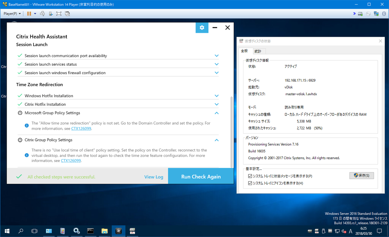
Task: Switch to Unity mode via the toolbar icon
Action: click(x=67, y=13)
